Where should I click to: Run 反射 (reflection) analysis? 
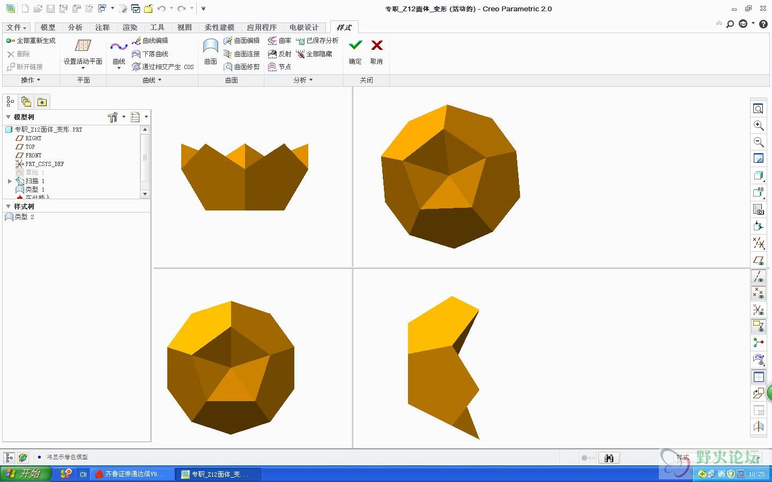(279, 54)
